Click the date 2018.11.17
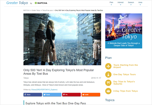Image resolution: width=152 pixels, height=105 pixels. pyautogui.click(x=96, y=78)
